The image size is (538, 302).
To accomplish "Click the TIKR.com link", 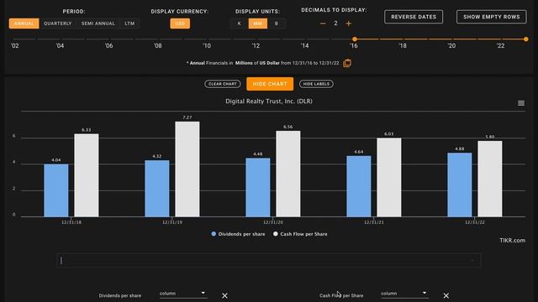I will [x=512, y=241].
